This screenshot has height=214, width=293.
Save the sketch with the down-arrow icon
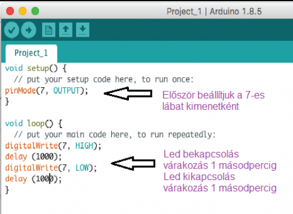pos(83,30)
